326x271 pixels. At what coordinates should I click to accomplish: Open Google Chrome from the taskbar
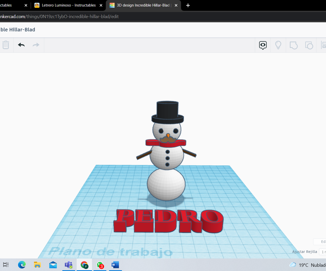click(x=84, y=265)
